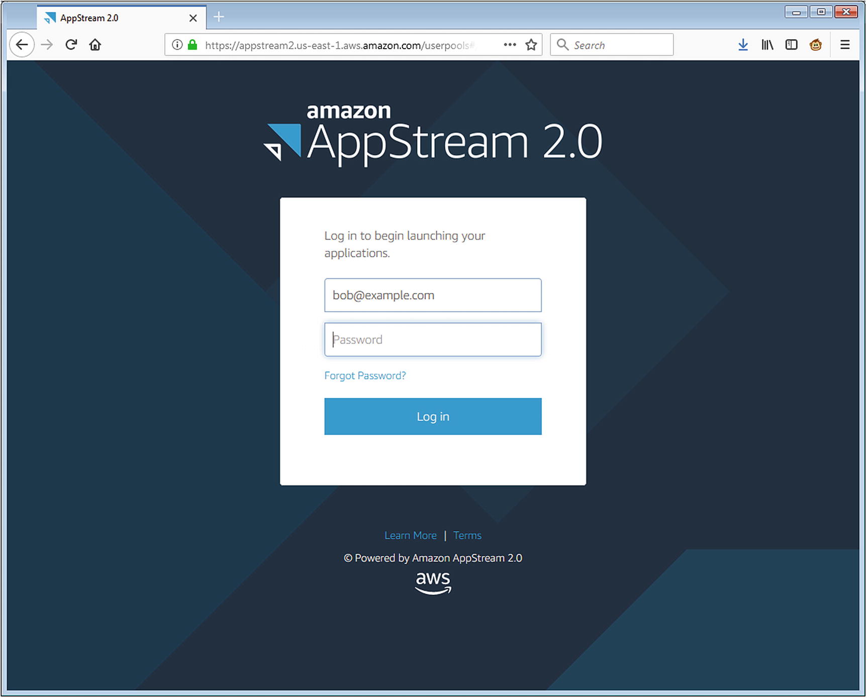The height and width of the screenshot is (698, 867).
Task: Show site information icon in address bar
Action: tap(177, 45)
